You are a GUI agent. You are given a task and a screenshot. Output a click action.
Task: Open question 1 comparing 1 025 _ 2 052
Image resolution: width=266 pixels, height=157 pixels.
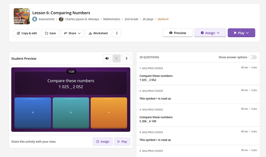198,74
